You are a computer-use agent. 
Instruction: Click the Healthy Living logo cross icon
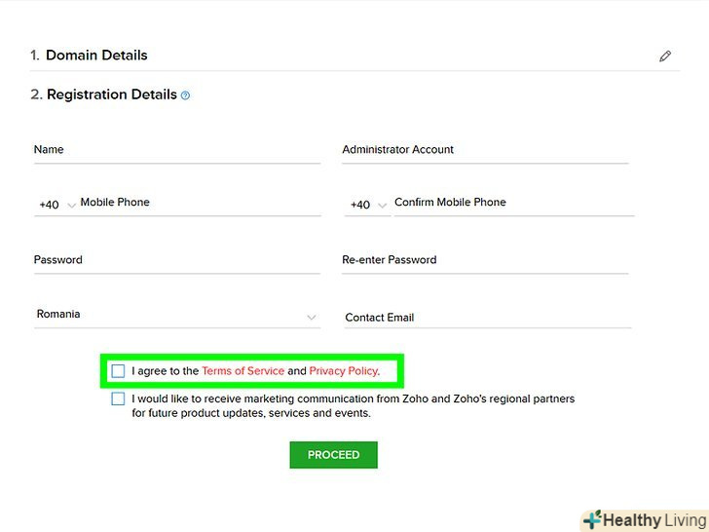coord(592,520)
